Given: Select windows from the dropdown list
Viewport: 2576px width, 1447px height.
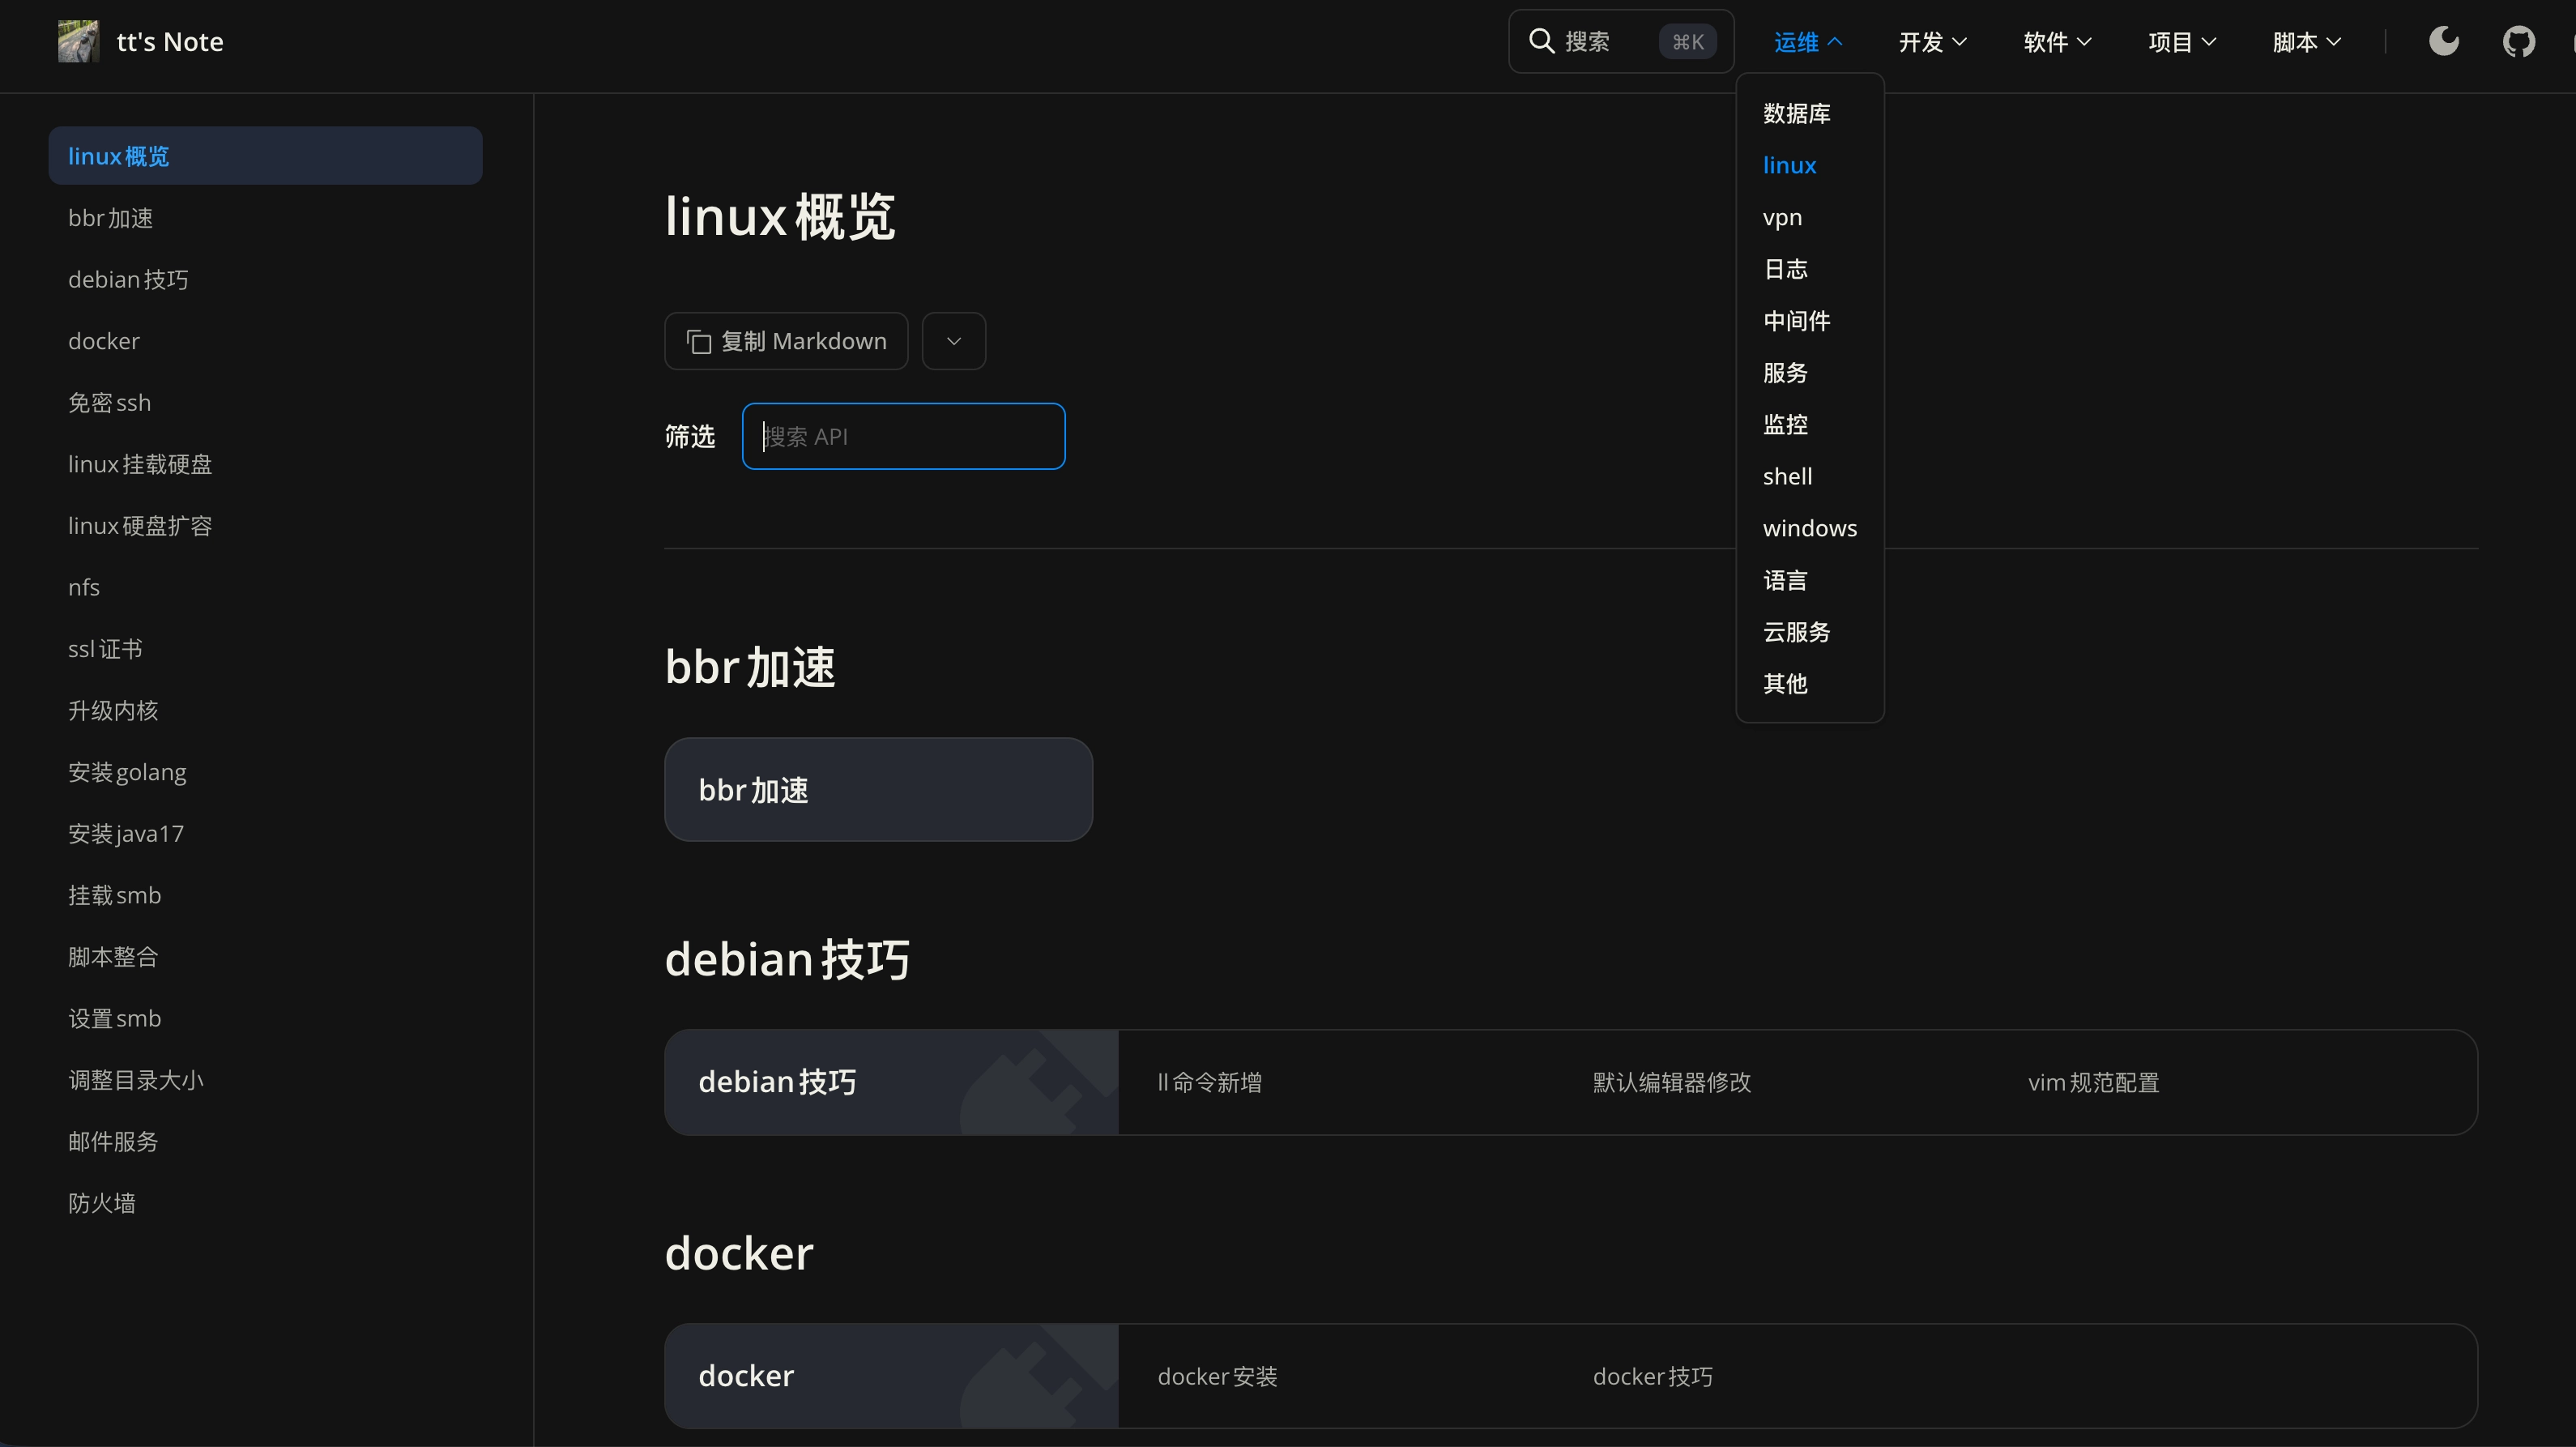Looking at the screenshot, I should pos(1809,528).
